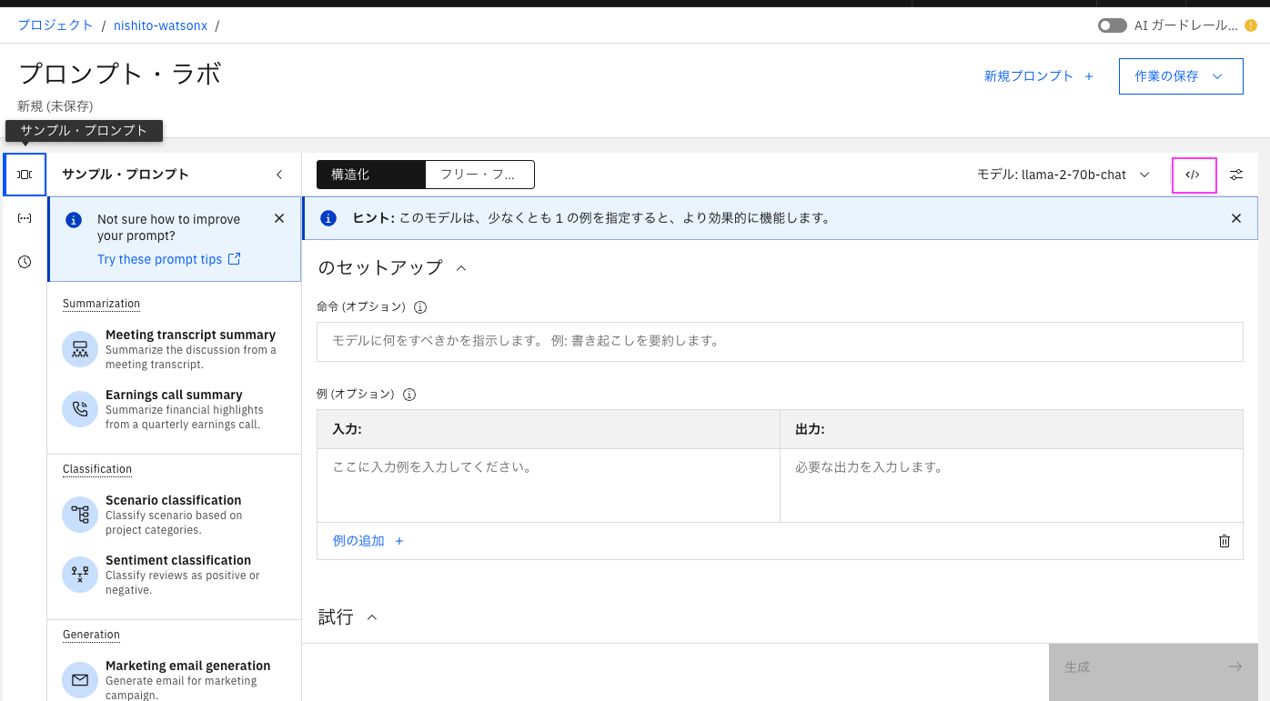The image size is (1270, 701).
Task: Open model parameters sliders icon
Action: 1236,175
